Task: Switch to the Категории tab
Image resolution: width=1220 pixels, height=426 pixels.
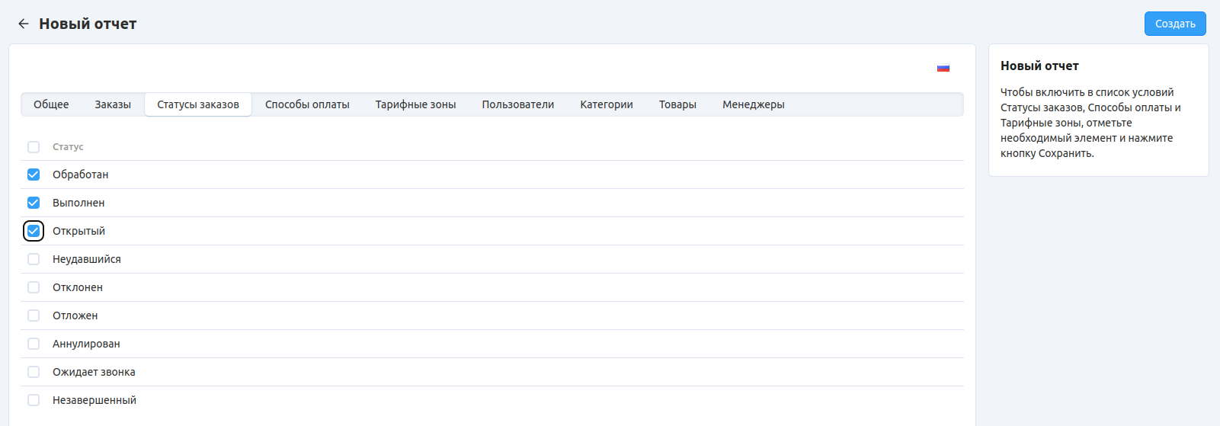Action: (607, 104)
